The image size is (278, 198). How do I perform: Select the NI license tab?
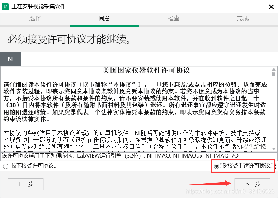(11, 59)
